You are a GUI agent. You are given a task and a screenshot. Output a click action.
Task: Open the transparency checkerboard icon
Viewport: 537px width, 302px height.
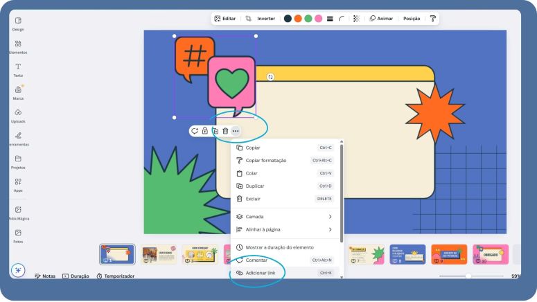(356, 19)
